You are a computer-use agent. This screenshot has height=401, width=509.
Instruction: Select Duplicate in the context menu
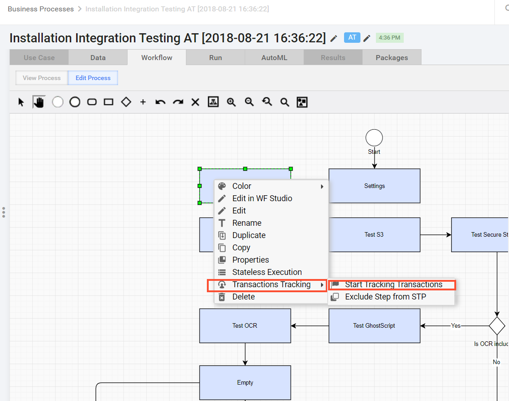coord(271,235)
